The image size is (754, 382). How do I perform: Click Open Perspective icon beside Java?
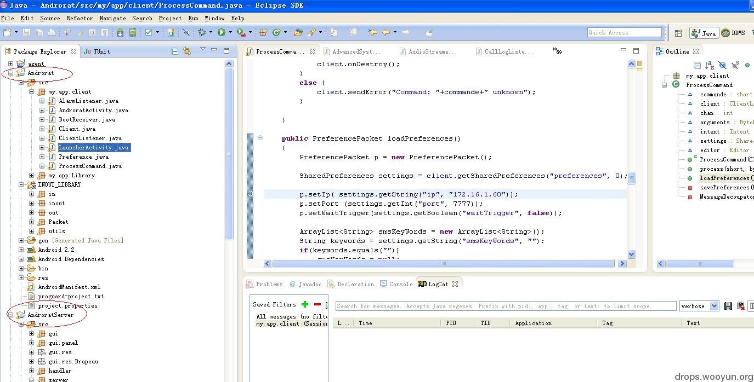[678, 33]
